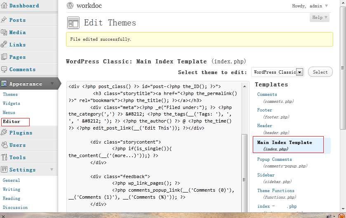Image resolution: width=346 pixels, height=218 pixels.
Task: Click the Users icon in sidebar
Action: [x=4, y=145]
